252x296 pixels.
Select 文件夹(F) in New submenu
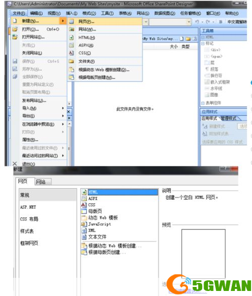[105, 62]
